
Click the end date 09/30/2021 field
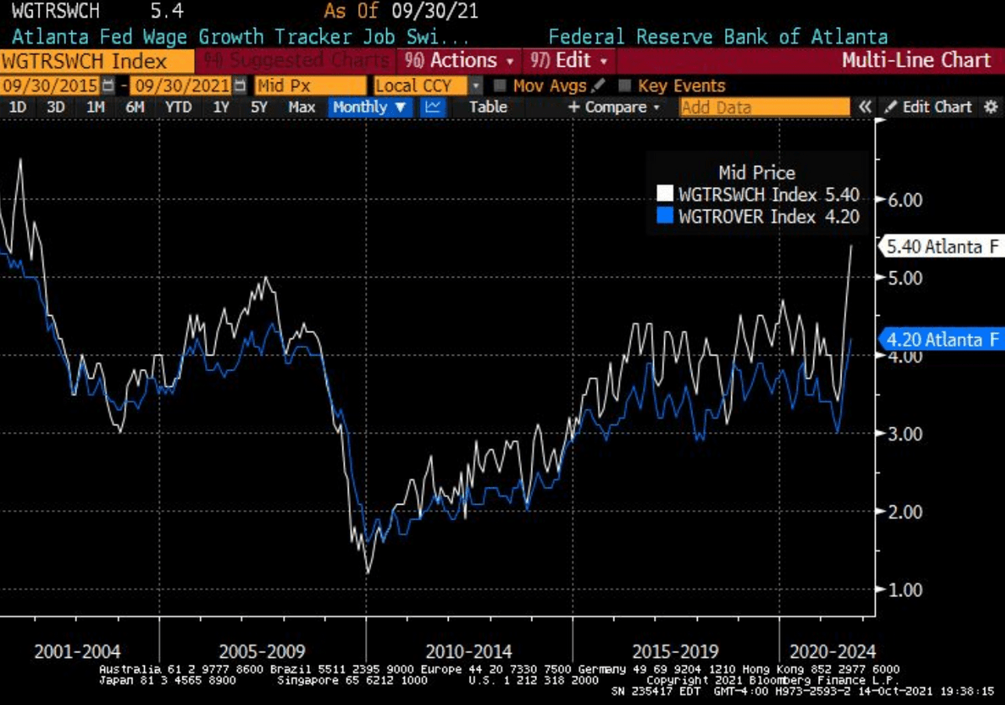[x=182, y=85]
